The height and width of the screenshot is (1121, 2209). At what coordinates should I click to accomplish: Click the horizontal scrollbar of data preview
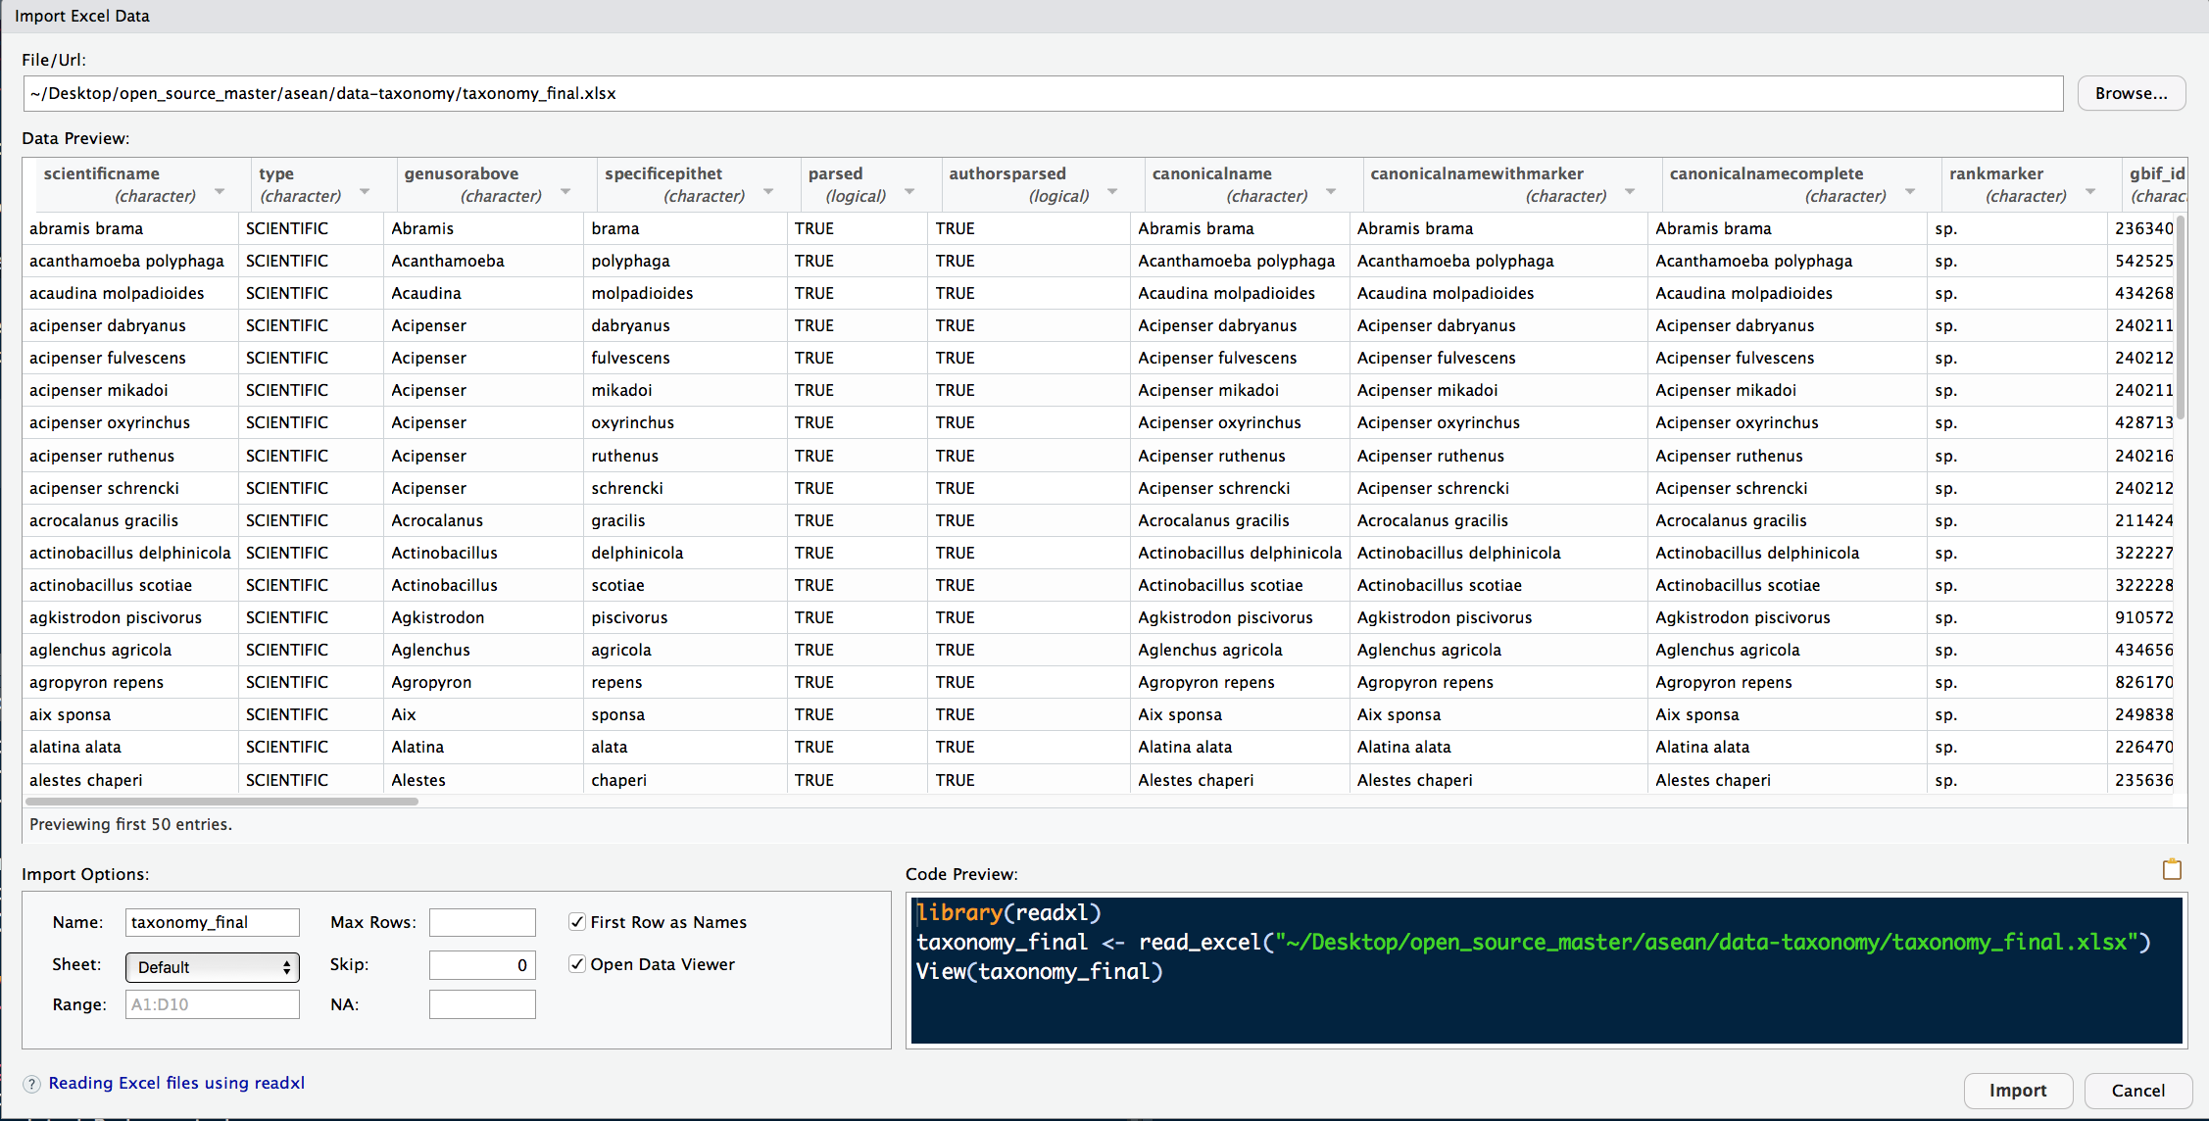222,802
